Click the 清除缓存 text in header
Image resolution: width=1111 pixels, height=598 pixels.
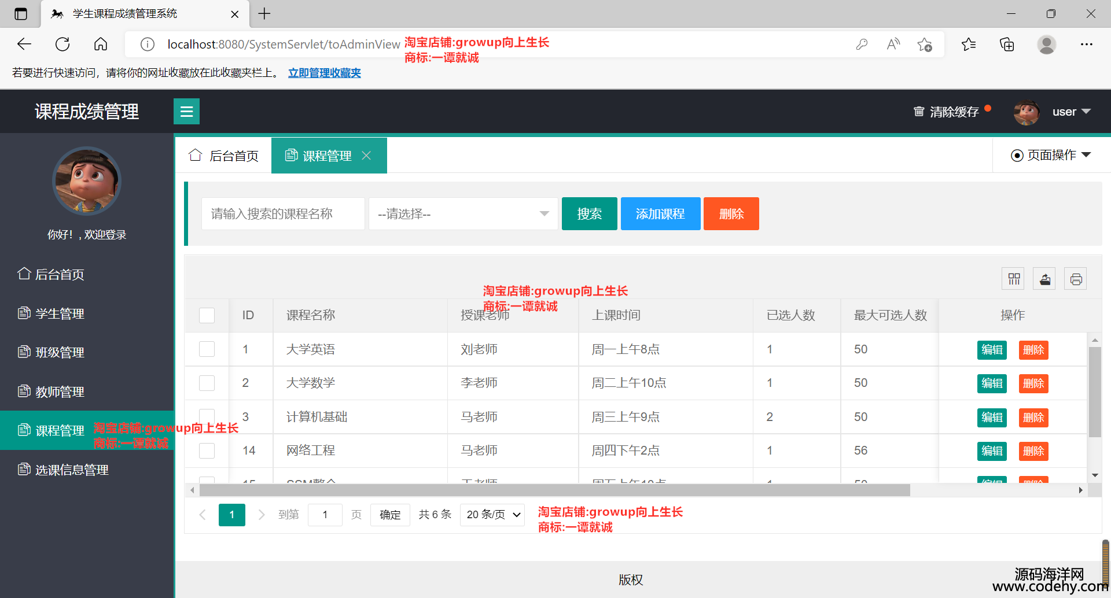coord(954,112)
